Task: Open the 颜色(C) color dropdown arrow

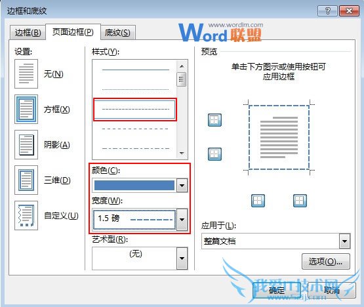Action: click(x=182, y=185)
